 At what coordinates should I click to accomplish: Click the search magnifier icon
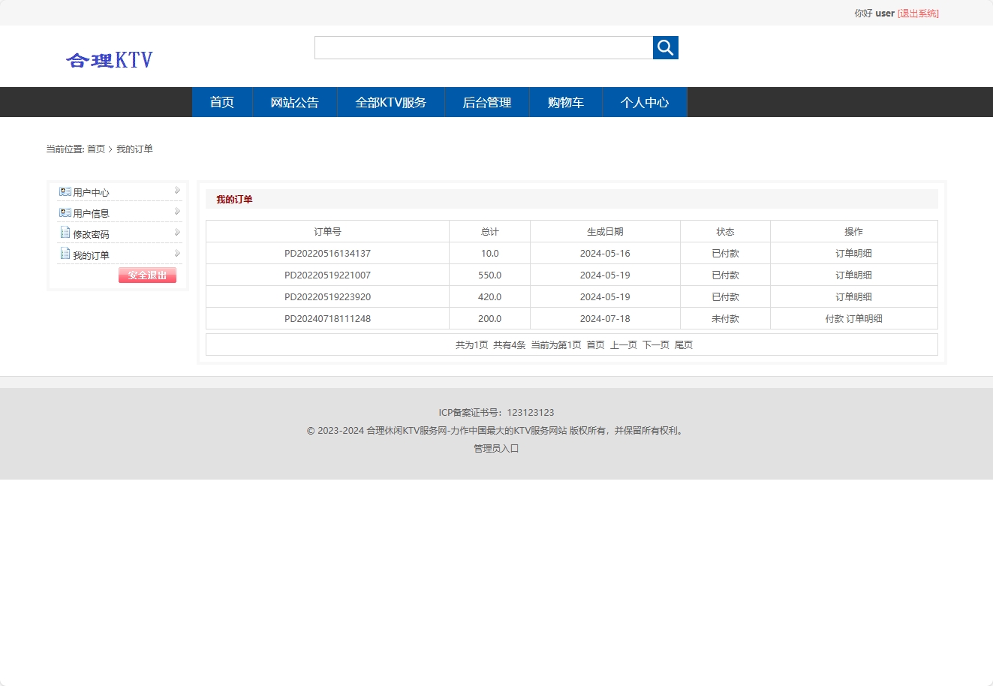point(665,47)
